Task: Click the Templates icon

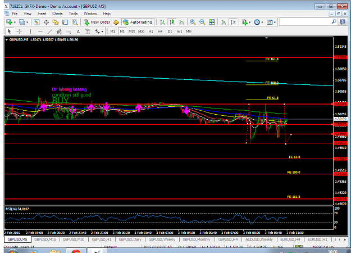Action: pos(270,22)
